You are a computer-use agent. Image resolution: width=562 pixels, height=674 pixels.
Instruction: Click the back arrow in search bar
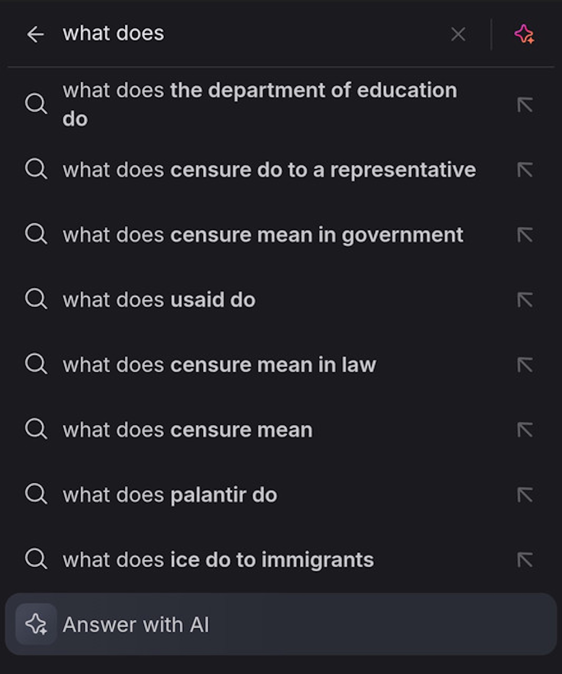[x=35, y=34]
